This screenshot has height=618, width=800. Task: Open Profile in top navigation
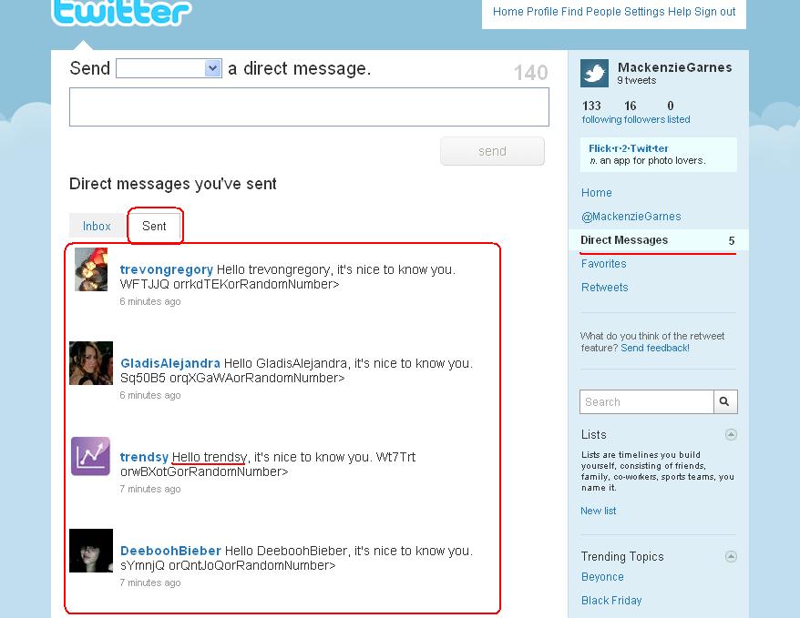[x=542, y=12]
